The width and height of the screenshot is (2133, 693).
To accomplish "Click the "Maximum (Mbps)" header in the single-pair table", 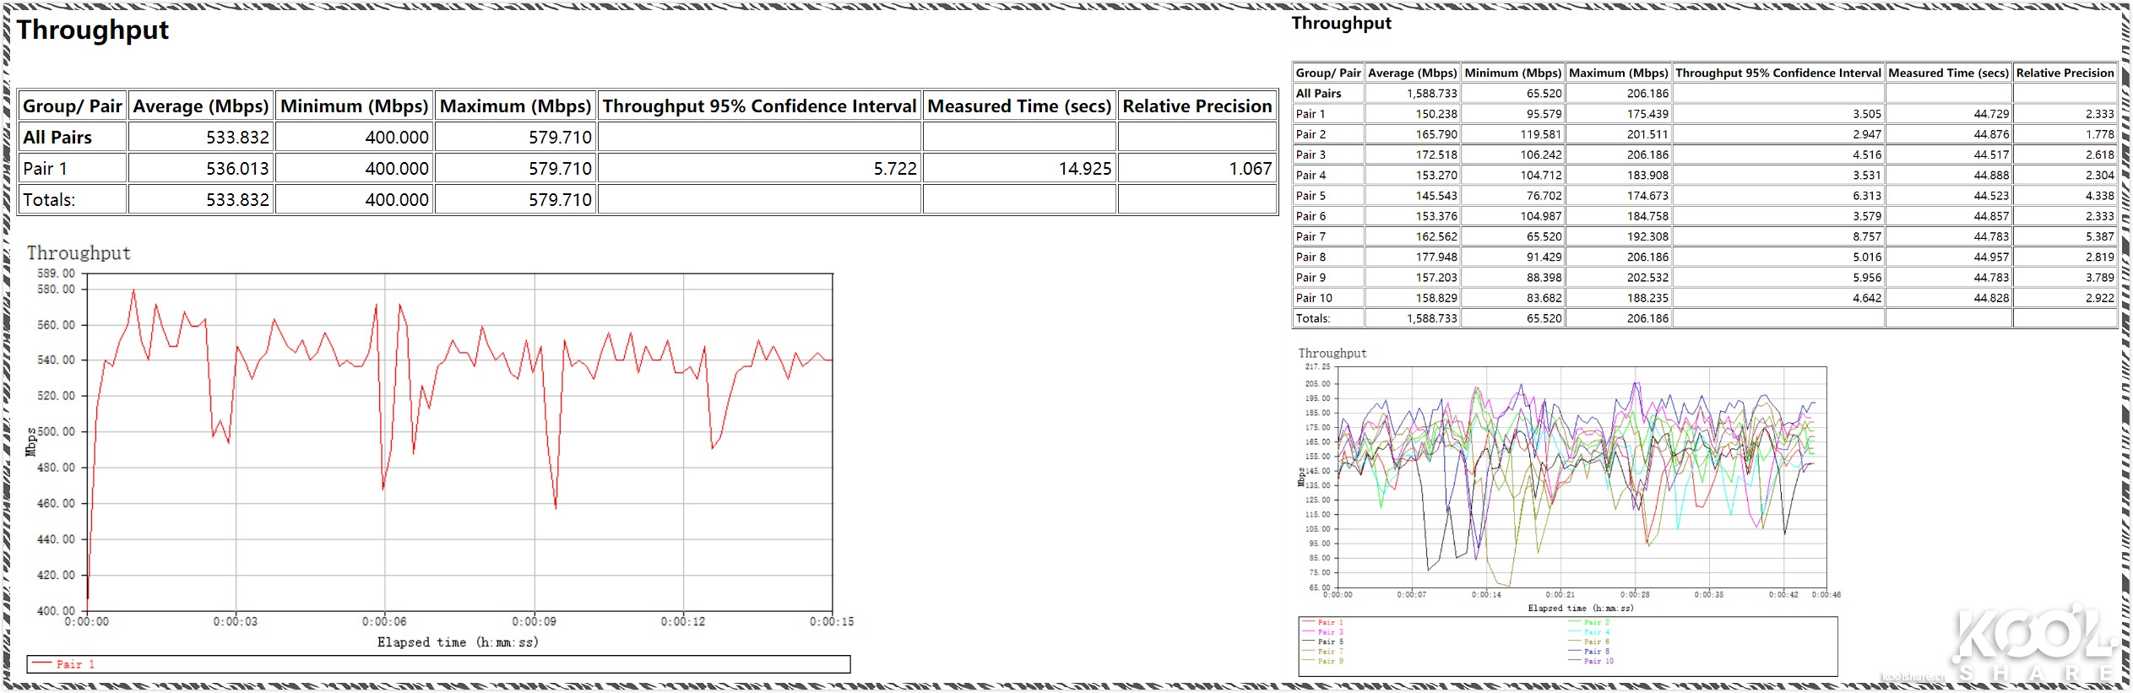I will (516, 106).
